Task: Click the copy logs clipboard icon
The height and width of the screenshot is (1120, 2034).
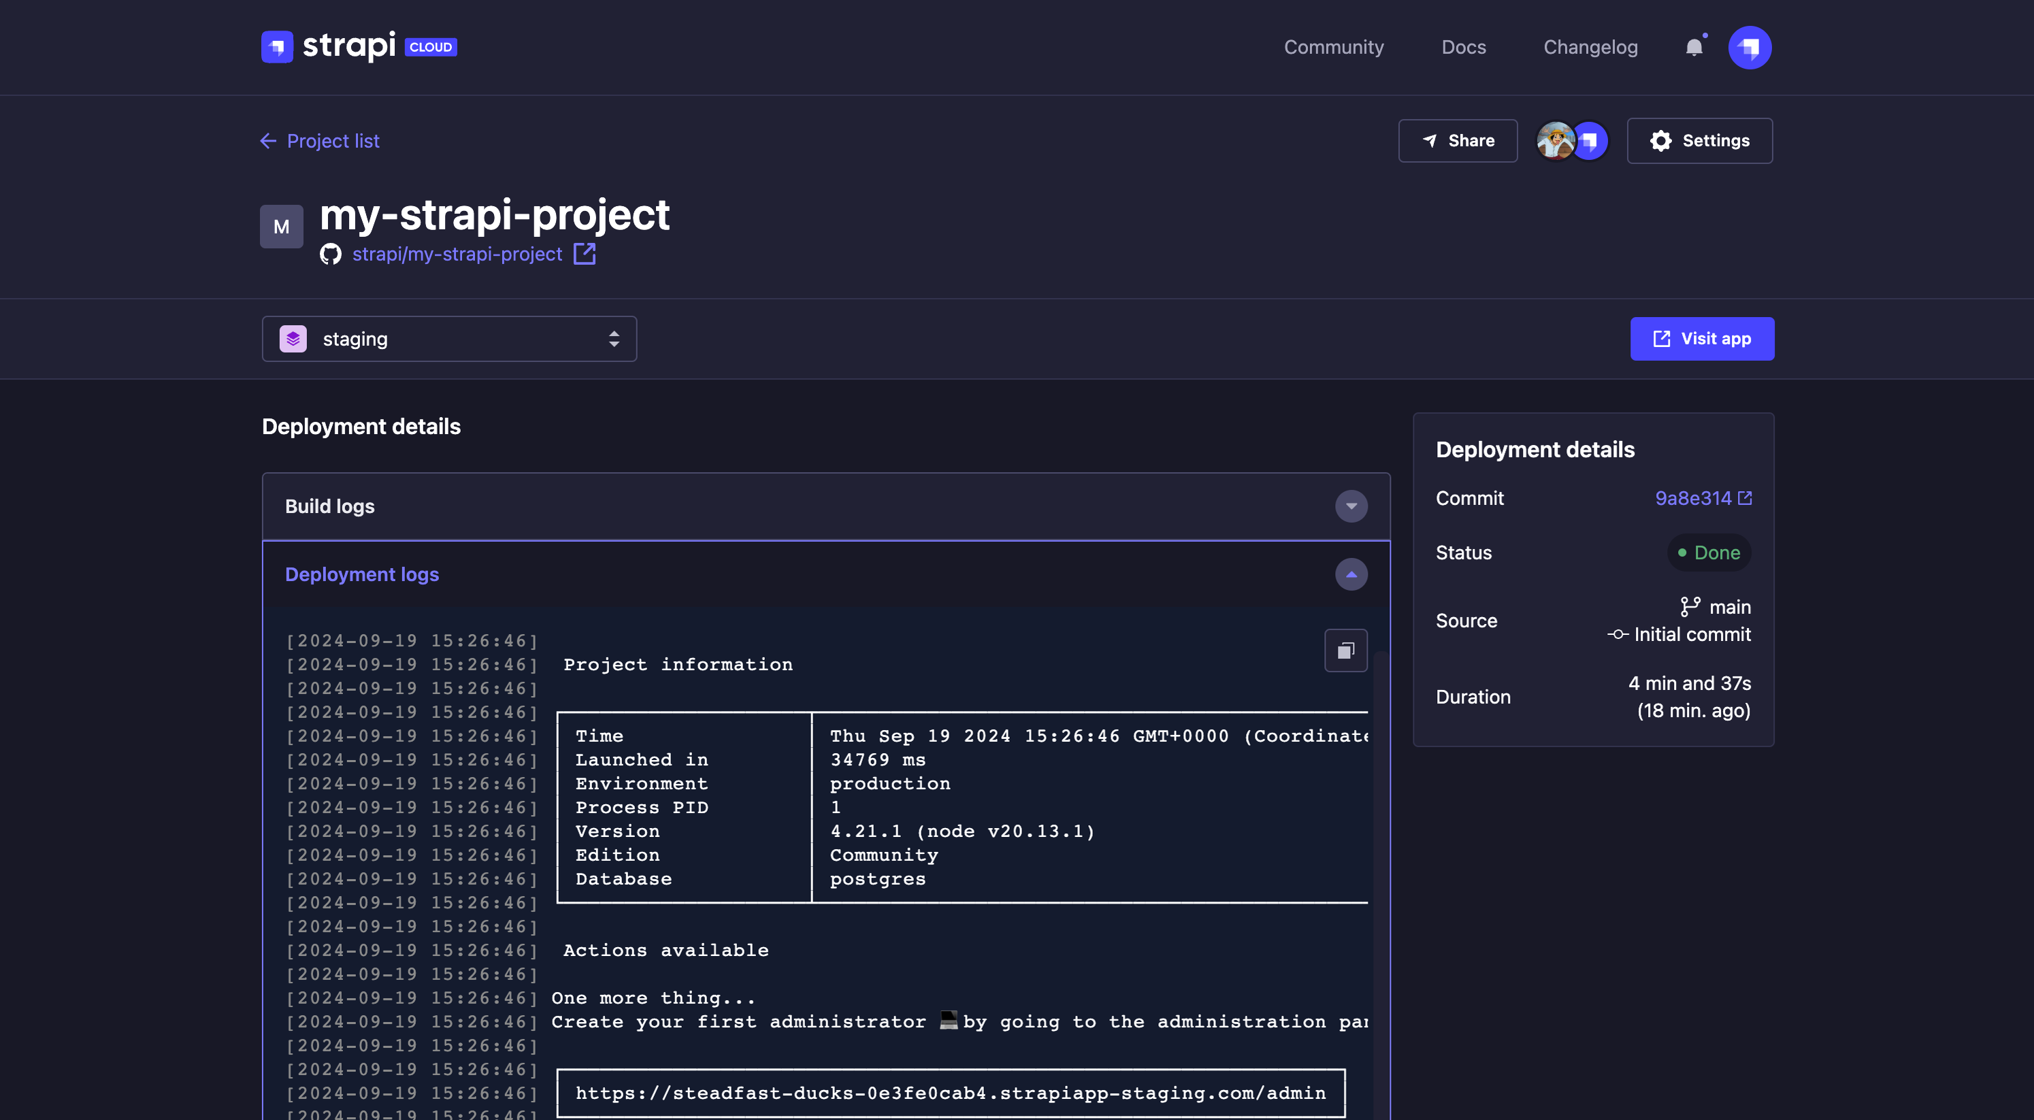Action: pyautogui.click(x=1346, y=650)
